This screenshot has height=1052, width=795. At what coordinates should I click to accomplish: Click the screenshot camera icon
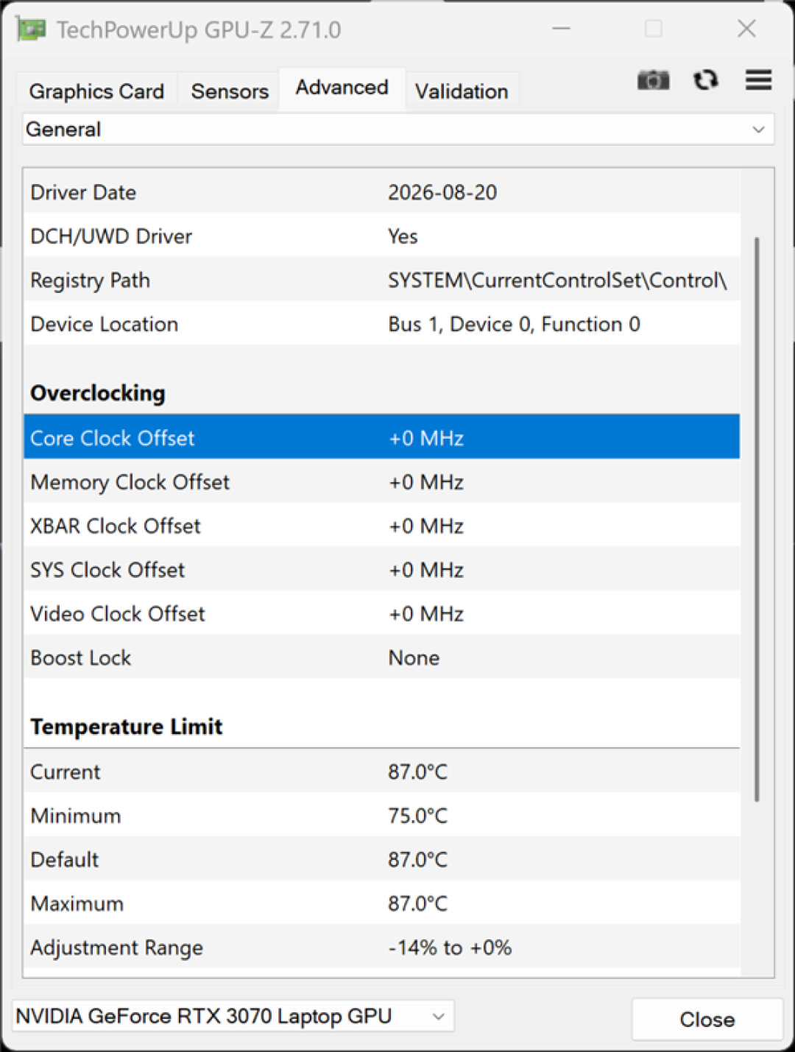(653, 80)
